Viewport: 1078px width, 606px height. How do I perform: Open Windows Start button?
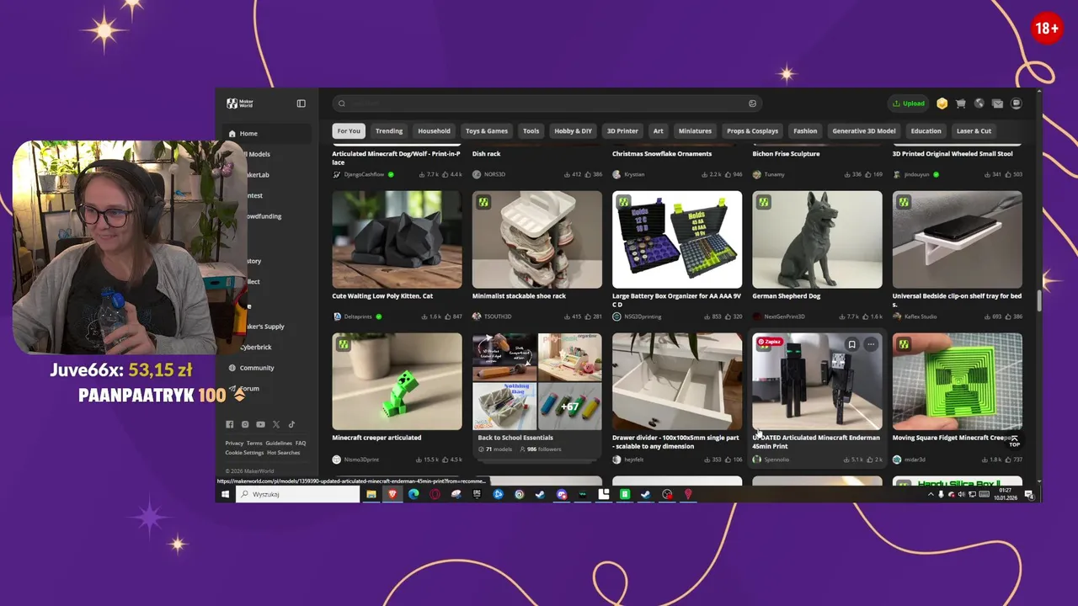click(225, 494)
